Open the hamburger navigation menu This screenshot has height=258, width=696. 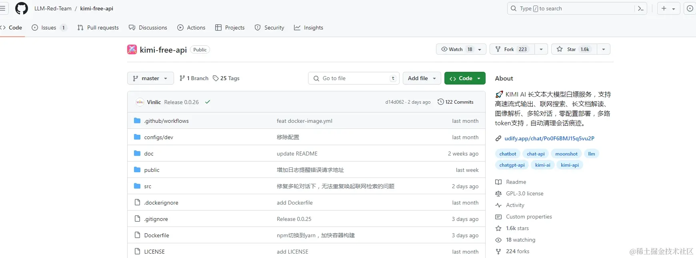(2, 8)
